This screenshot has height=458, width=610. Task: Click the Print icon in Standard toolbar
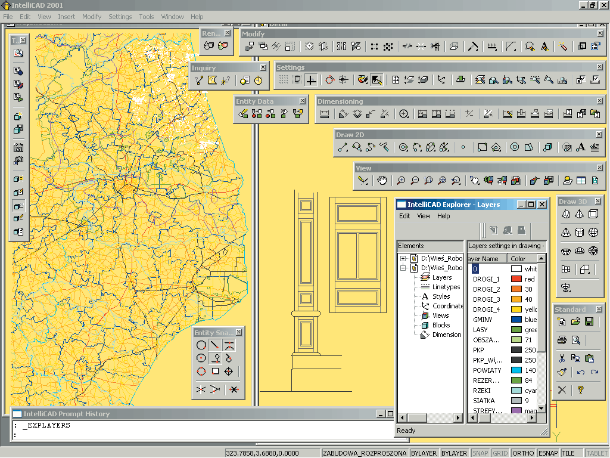tap(562, 340)
